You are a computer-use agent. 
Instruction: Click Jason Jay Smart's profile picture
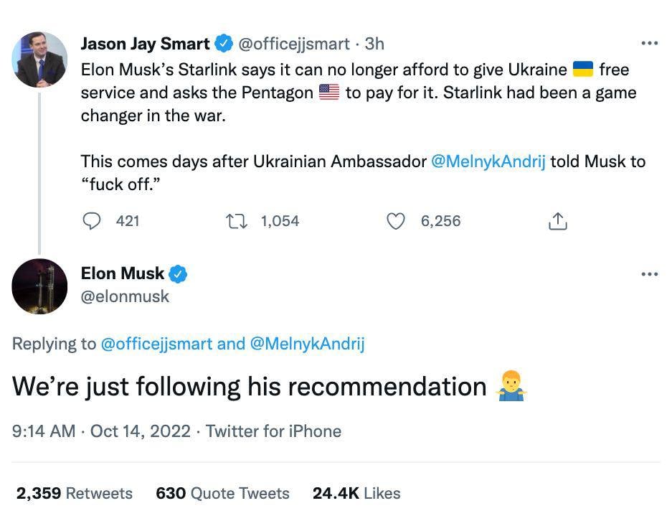(40, 60)
